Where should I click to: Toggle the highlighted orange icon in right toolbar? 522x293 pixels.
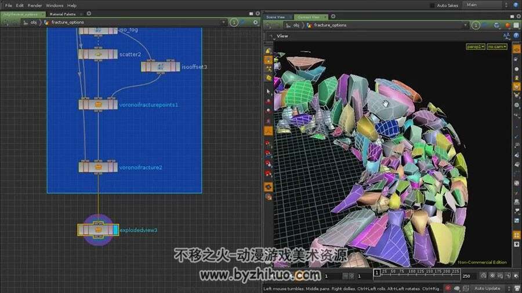(516, 87)
